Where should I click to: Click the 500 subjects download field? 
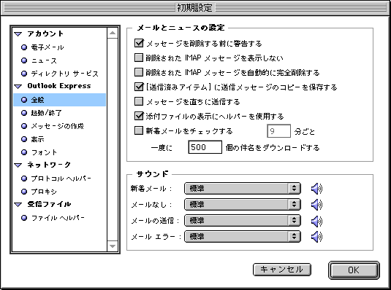coord(205,147)
